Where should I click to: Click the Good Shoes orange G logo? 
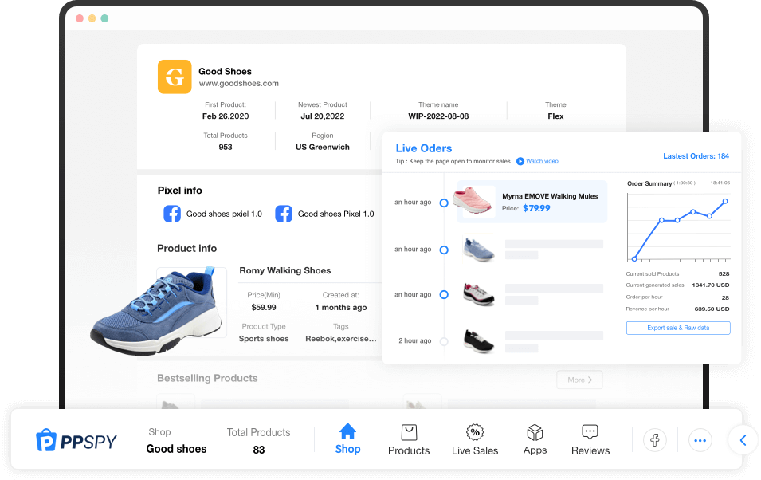175,77
